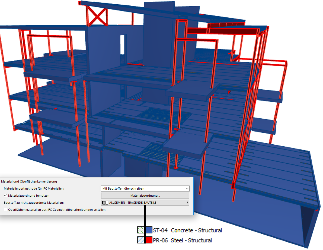The width and height of the screenshot is (323, 250).
Task: Open the Materialzuordnung... dialog
Action: click(145, 195)
